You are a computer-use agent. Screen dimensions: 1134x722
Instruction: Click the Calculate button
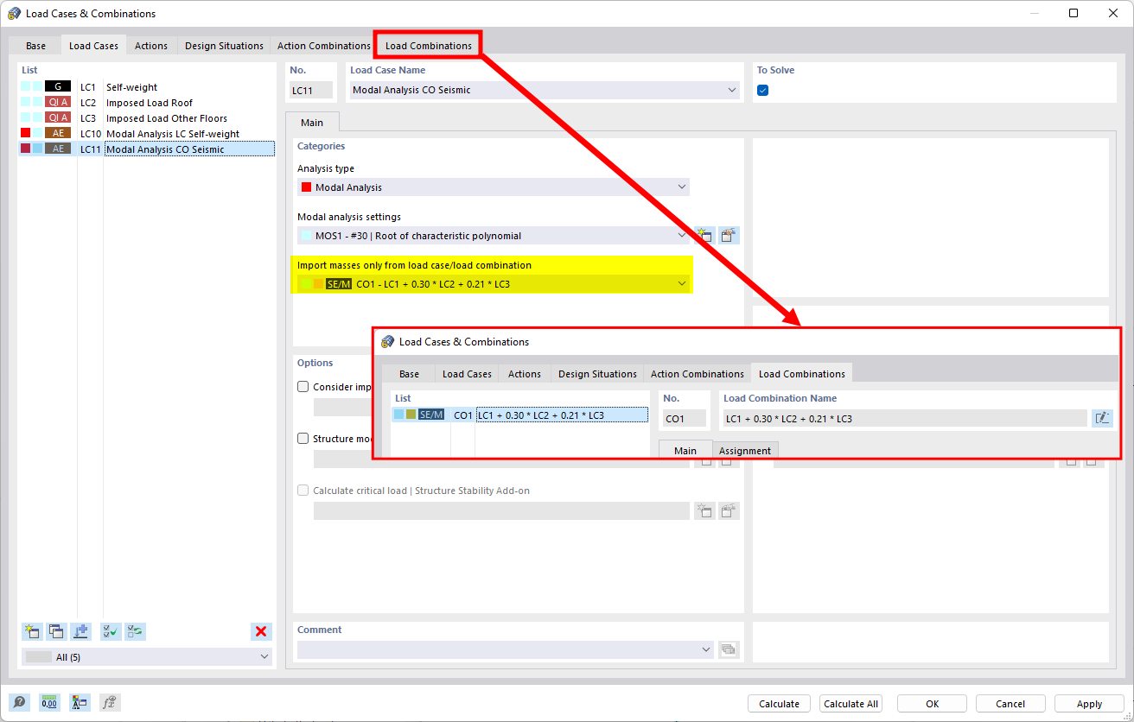[x=779, y=704]
